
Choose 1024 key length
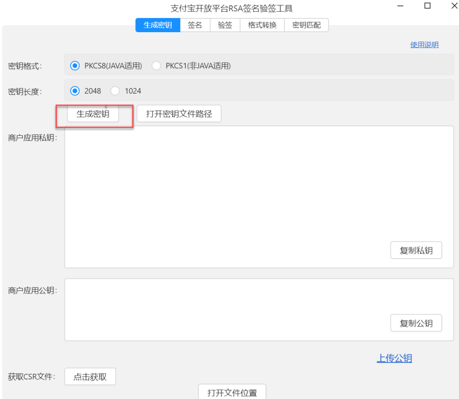(x=115, y=91)
